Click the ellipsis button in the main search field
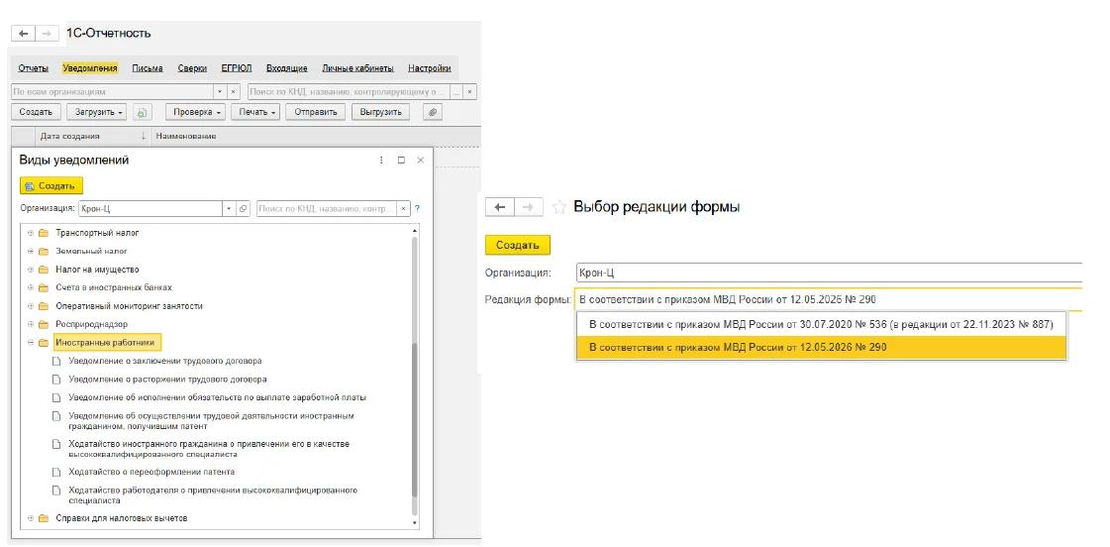Image resolution: width=1110 pixels, height=547 pixels. point(456,92)
